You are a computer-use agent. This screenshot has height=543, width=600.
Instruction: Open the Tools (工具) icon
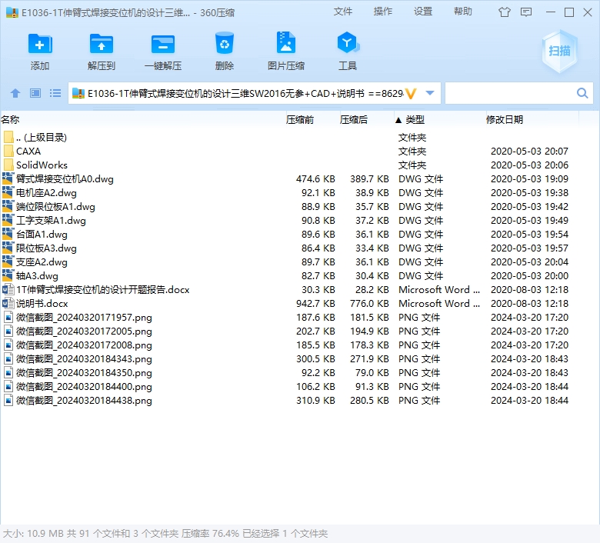pyautogui.click(x=348, y=42)
